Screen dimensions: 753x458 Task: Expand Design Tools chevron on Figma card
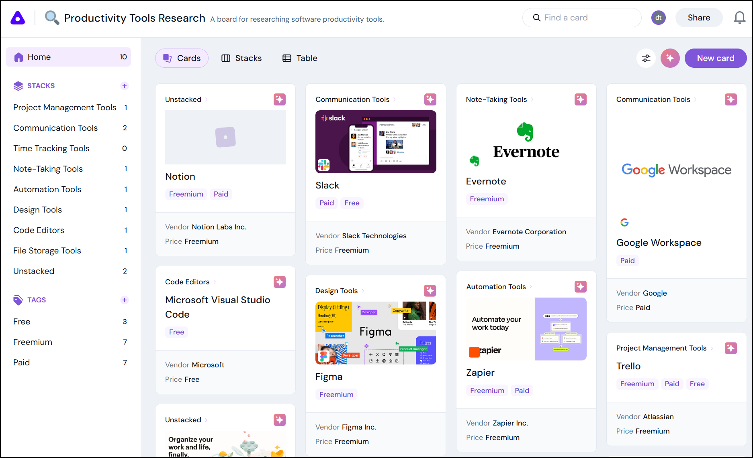363,291
